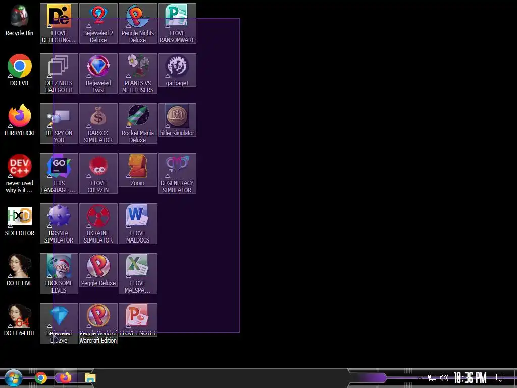Click the BOSNIA SIMULATOR mine icon
Image resolution: width=517 pixels, height=388 pixels.
click(x=59, y=223)
